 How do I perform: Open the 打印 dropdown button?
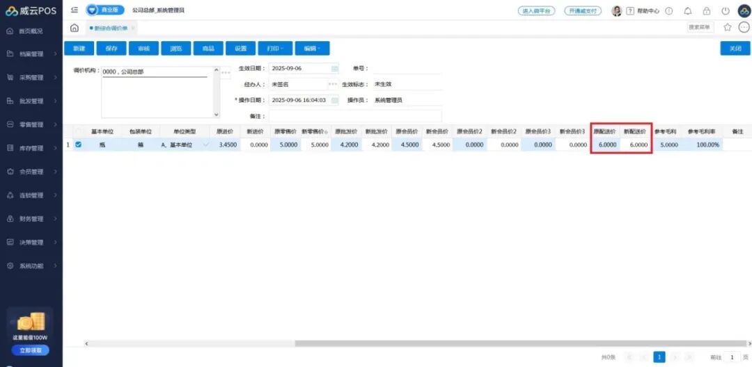[274, 49]
